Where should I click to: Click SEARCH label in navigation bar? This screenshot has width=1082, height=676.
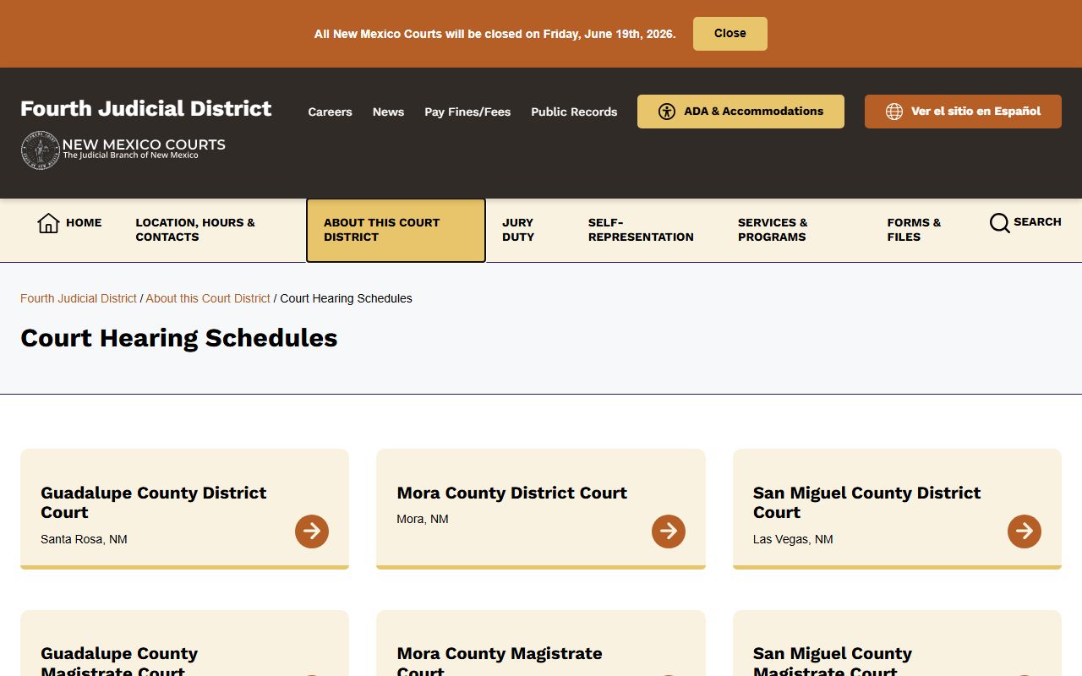click(x=1037, y=222)
